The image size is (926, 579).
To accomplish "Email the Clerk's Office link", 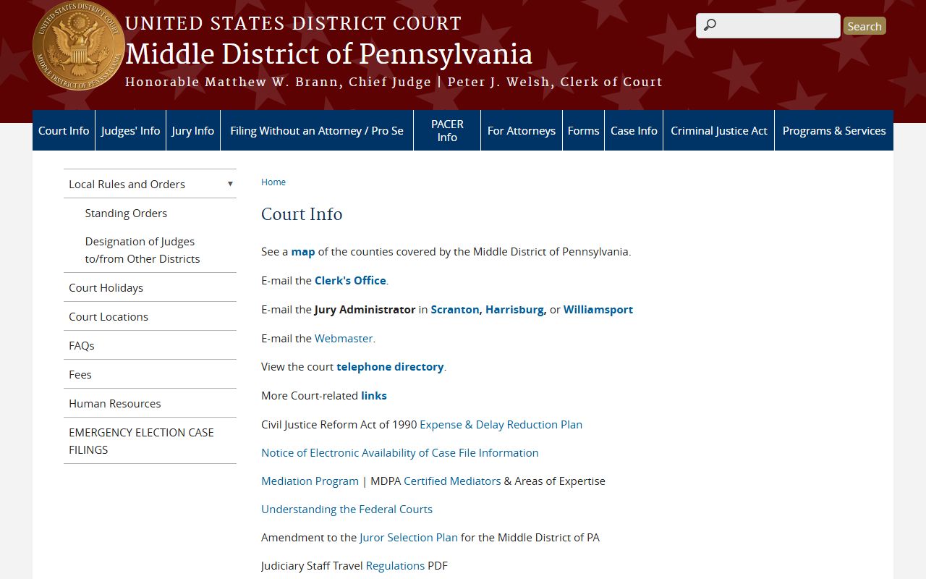I will pos(350,280).
